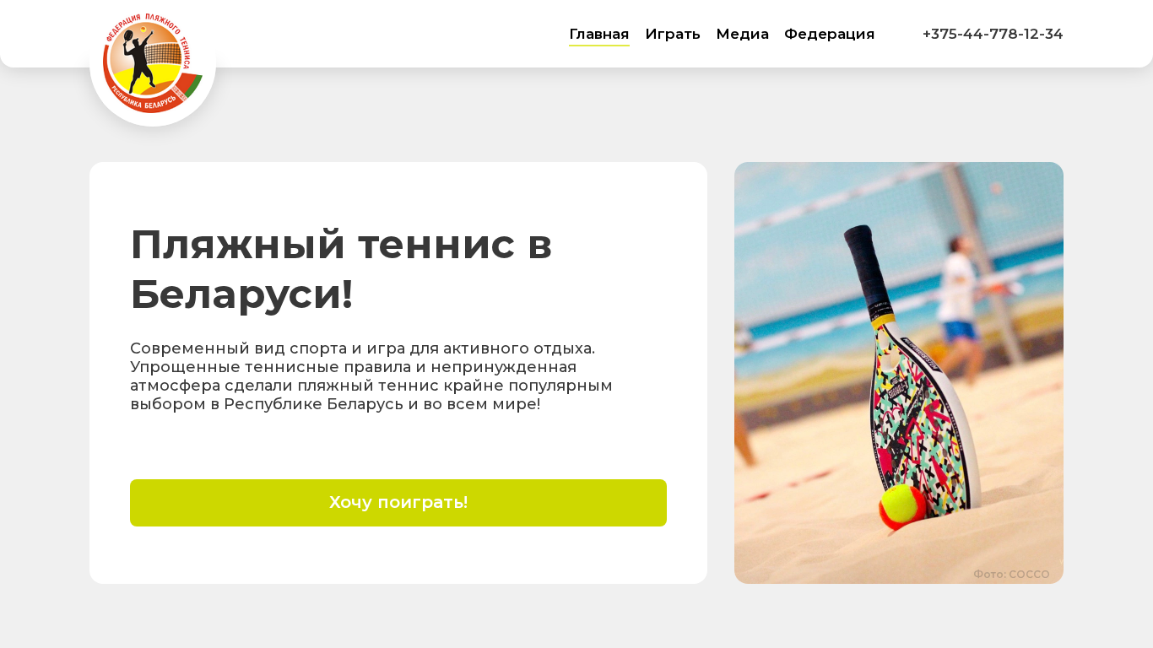Click the net drawing inside the logo
The image size is (1153, 648).
pyautogui.click(x=163, y=54)
